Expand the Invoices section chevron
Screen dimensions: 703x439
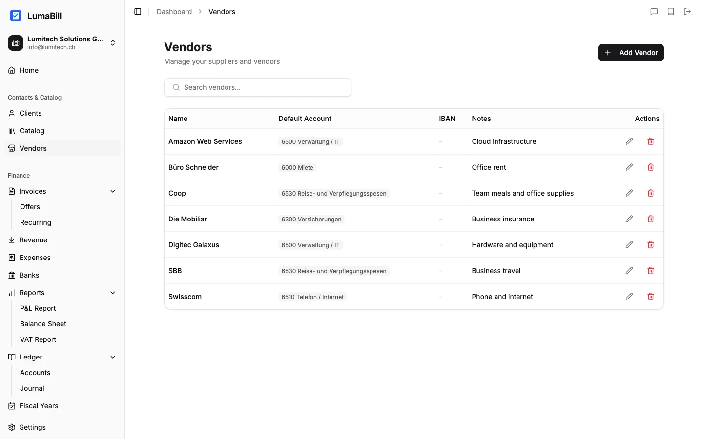pos(113,191)
